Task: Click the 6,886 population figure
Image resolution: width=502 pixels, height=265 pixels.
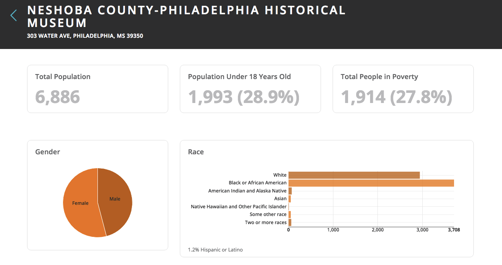Action: pos(58,97)
